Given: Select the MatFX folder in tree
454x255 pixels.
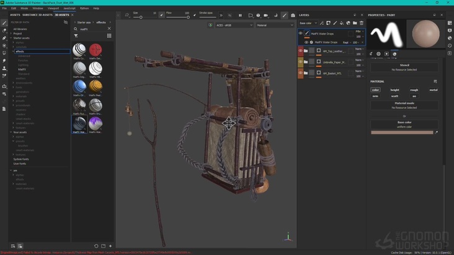Looking at the screenshot, I should [x=22, y=69].
